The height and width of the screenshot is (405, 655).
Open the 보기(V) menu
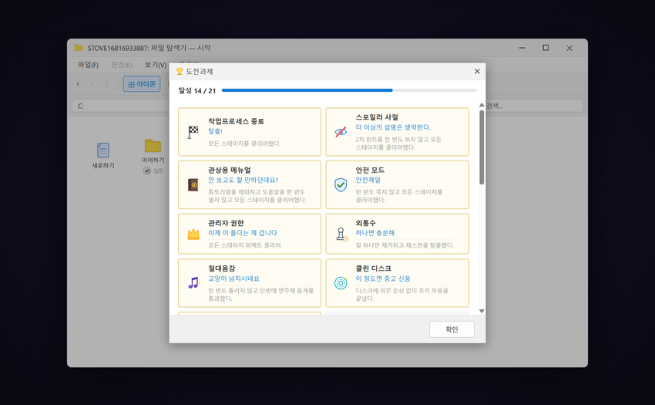(156, 65)
